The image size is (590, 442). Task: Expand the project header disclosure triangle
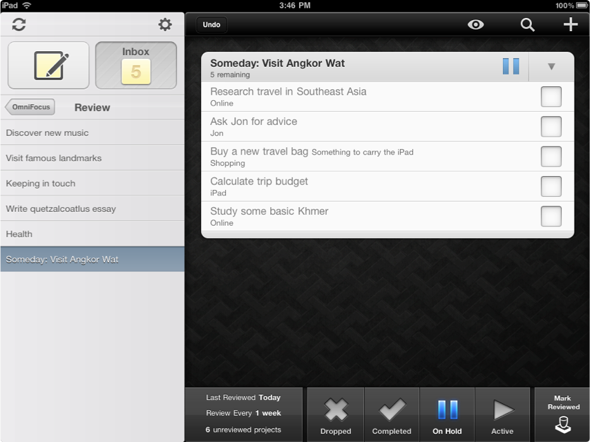(x=551, y=67)
